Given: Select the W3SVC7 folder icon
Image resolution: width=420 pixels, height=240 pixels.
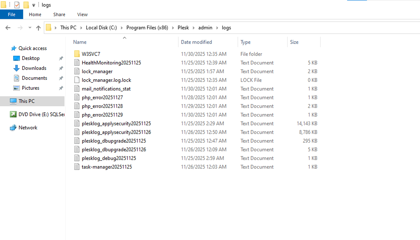Looking at the screenshot, I should point(77,54).
